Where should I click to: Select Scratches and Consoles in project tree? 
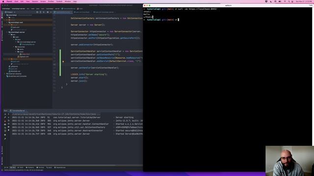point(16,76)
